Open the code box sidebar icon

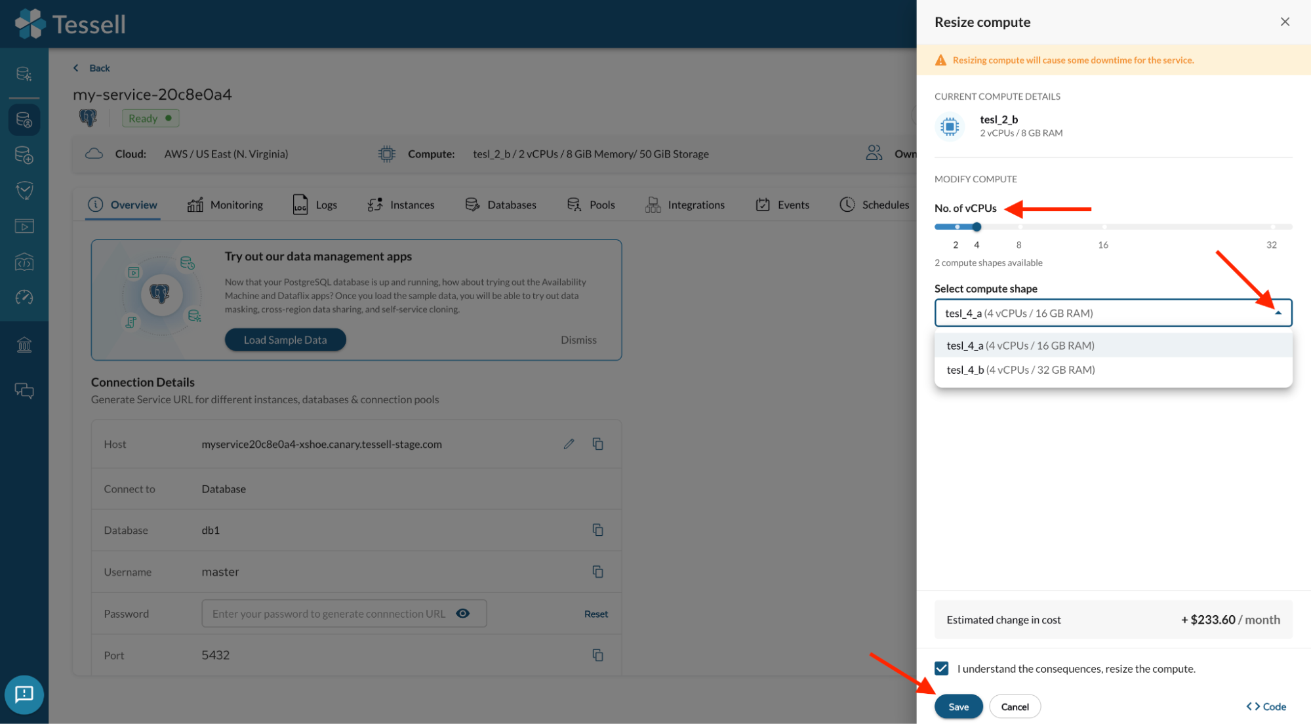pos(24,262)
